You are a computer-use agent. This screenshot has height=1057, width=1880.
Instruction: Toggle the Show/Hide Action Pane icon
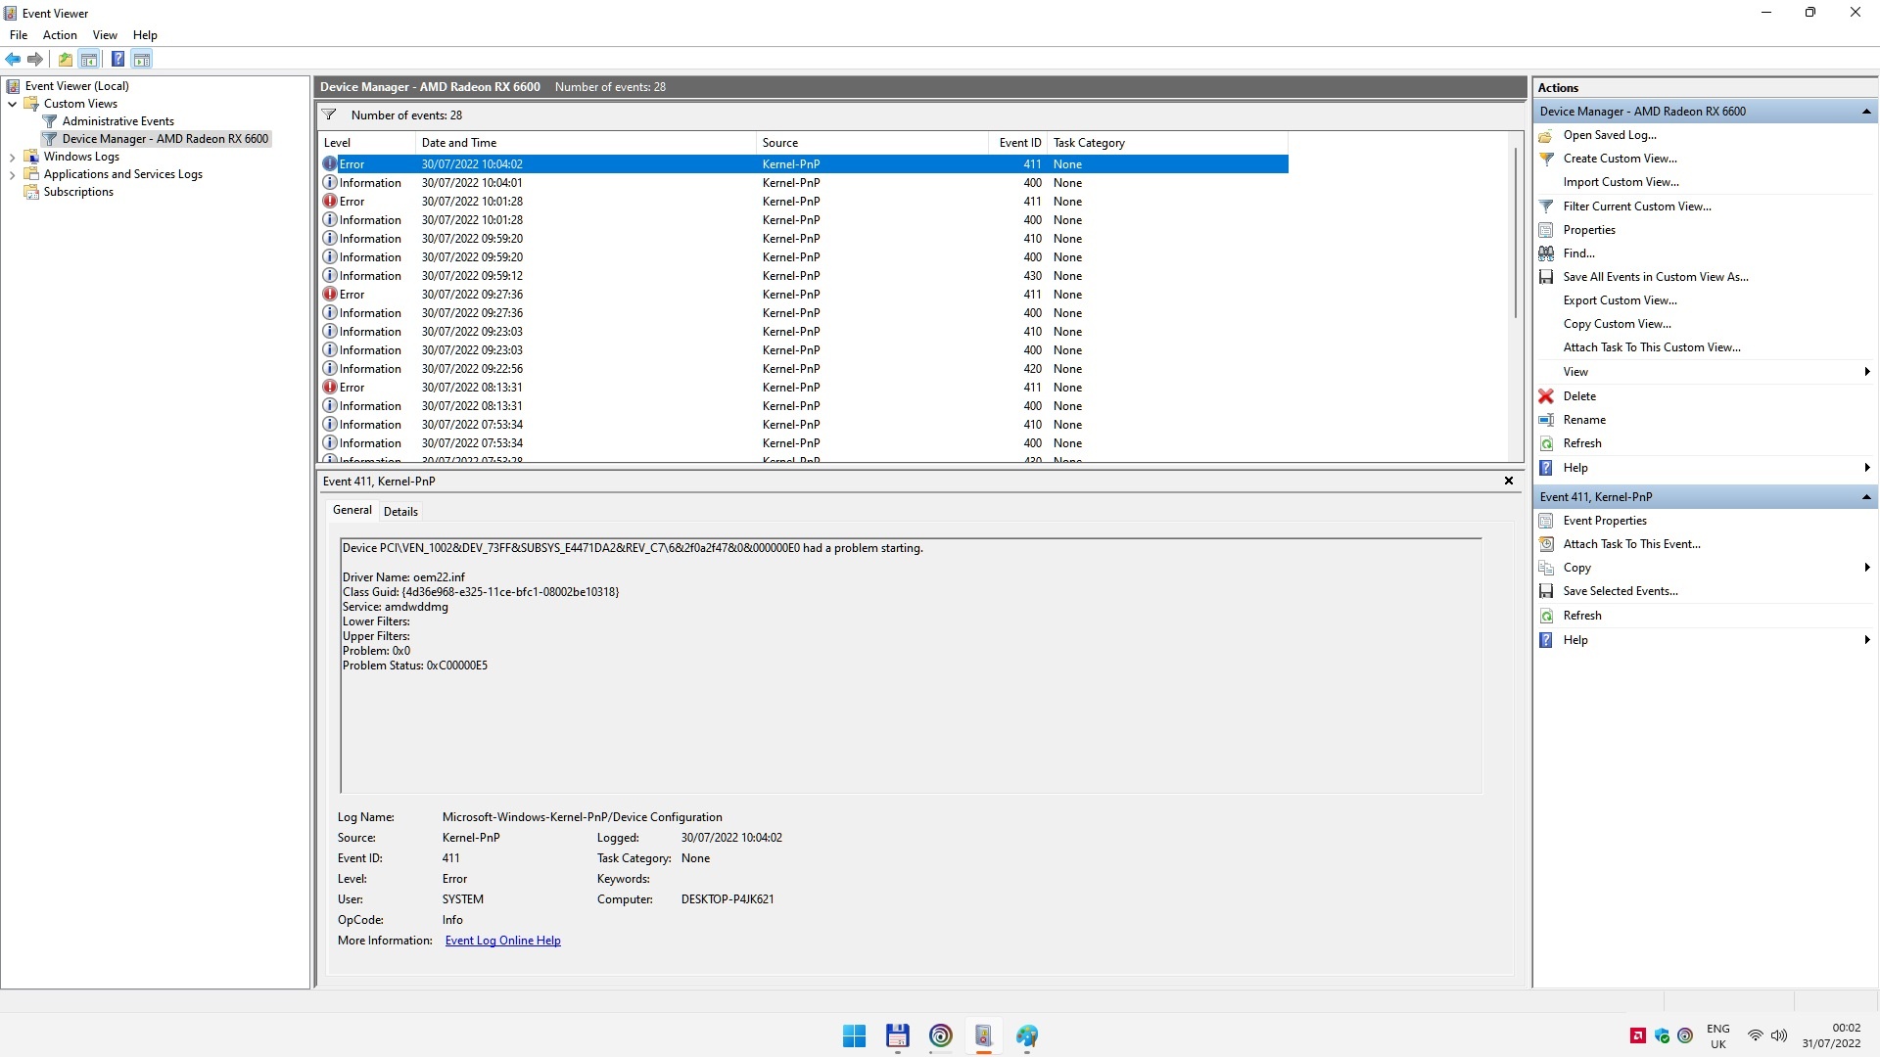(142, 59)
